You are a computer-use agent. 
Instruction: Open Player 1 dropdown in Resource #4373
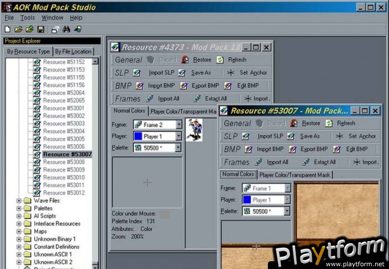tap(178, 136)
